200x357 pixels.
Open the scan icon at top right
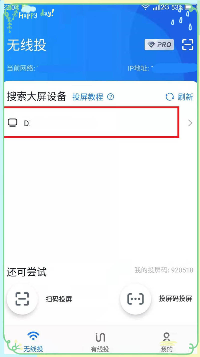(187, 45)
